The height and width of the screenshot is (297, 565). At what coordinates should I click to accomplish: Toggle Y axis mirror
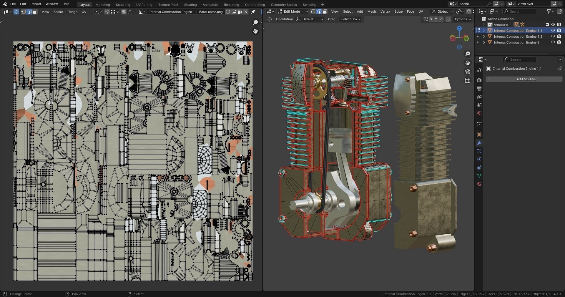click(436, 19)
